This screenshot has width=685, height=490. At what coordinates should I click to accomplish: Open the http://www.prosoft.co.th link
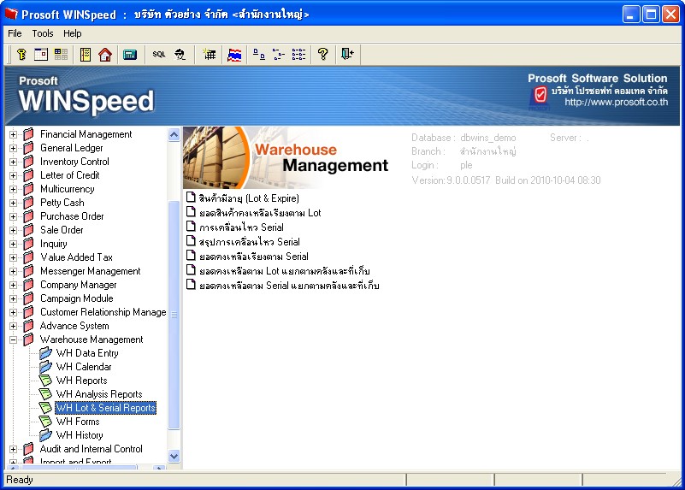616,103
